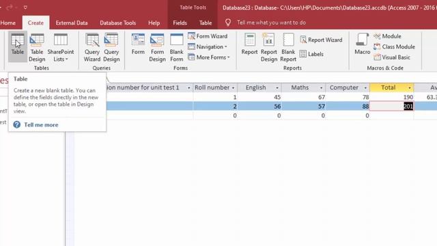Open the Customize Quick Access Toolbar dropdown
437x246 pixels.
tap(25, 8)
